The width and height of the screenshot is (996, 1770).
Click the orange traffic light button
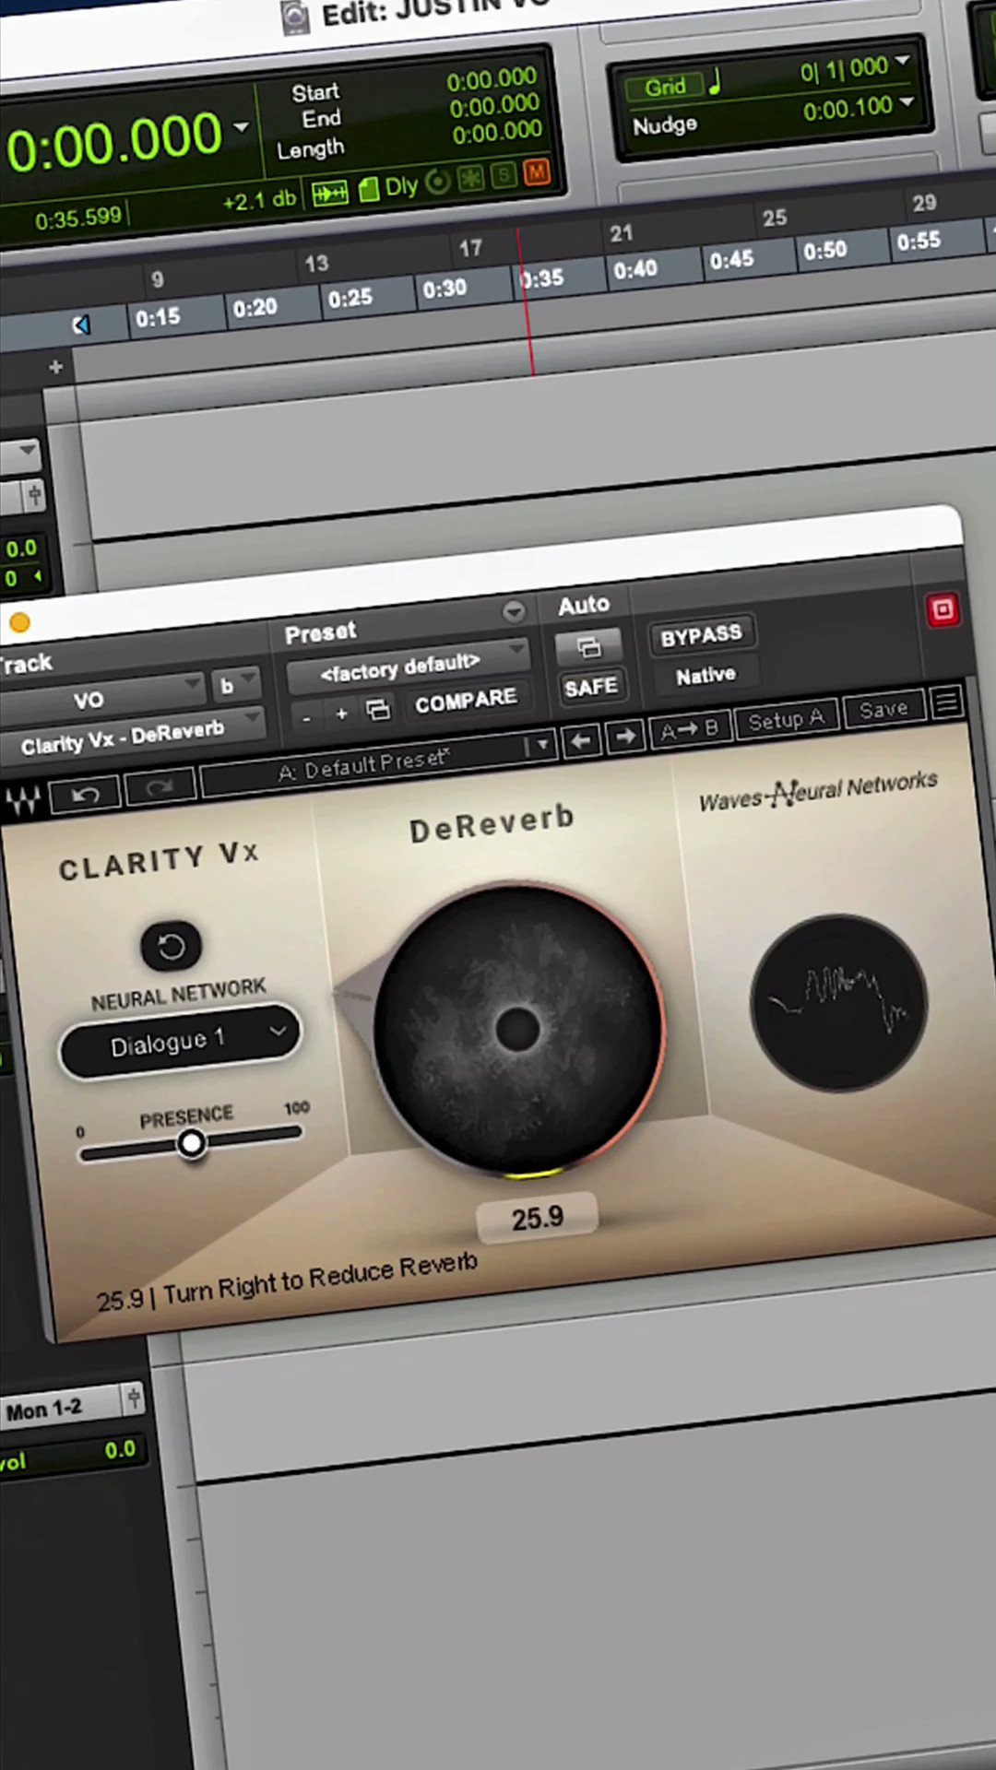(18, 623)
